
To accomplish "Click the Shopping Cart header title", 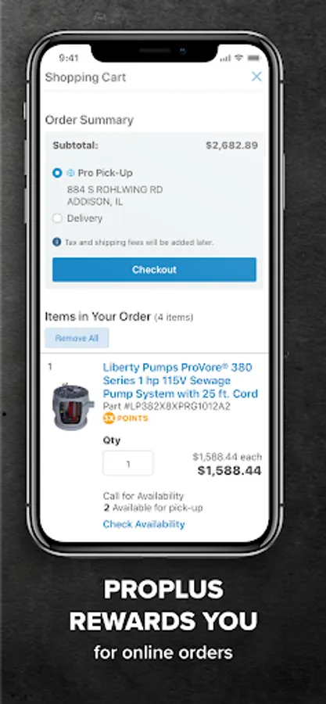I will [x=86, y=77].
